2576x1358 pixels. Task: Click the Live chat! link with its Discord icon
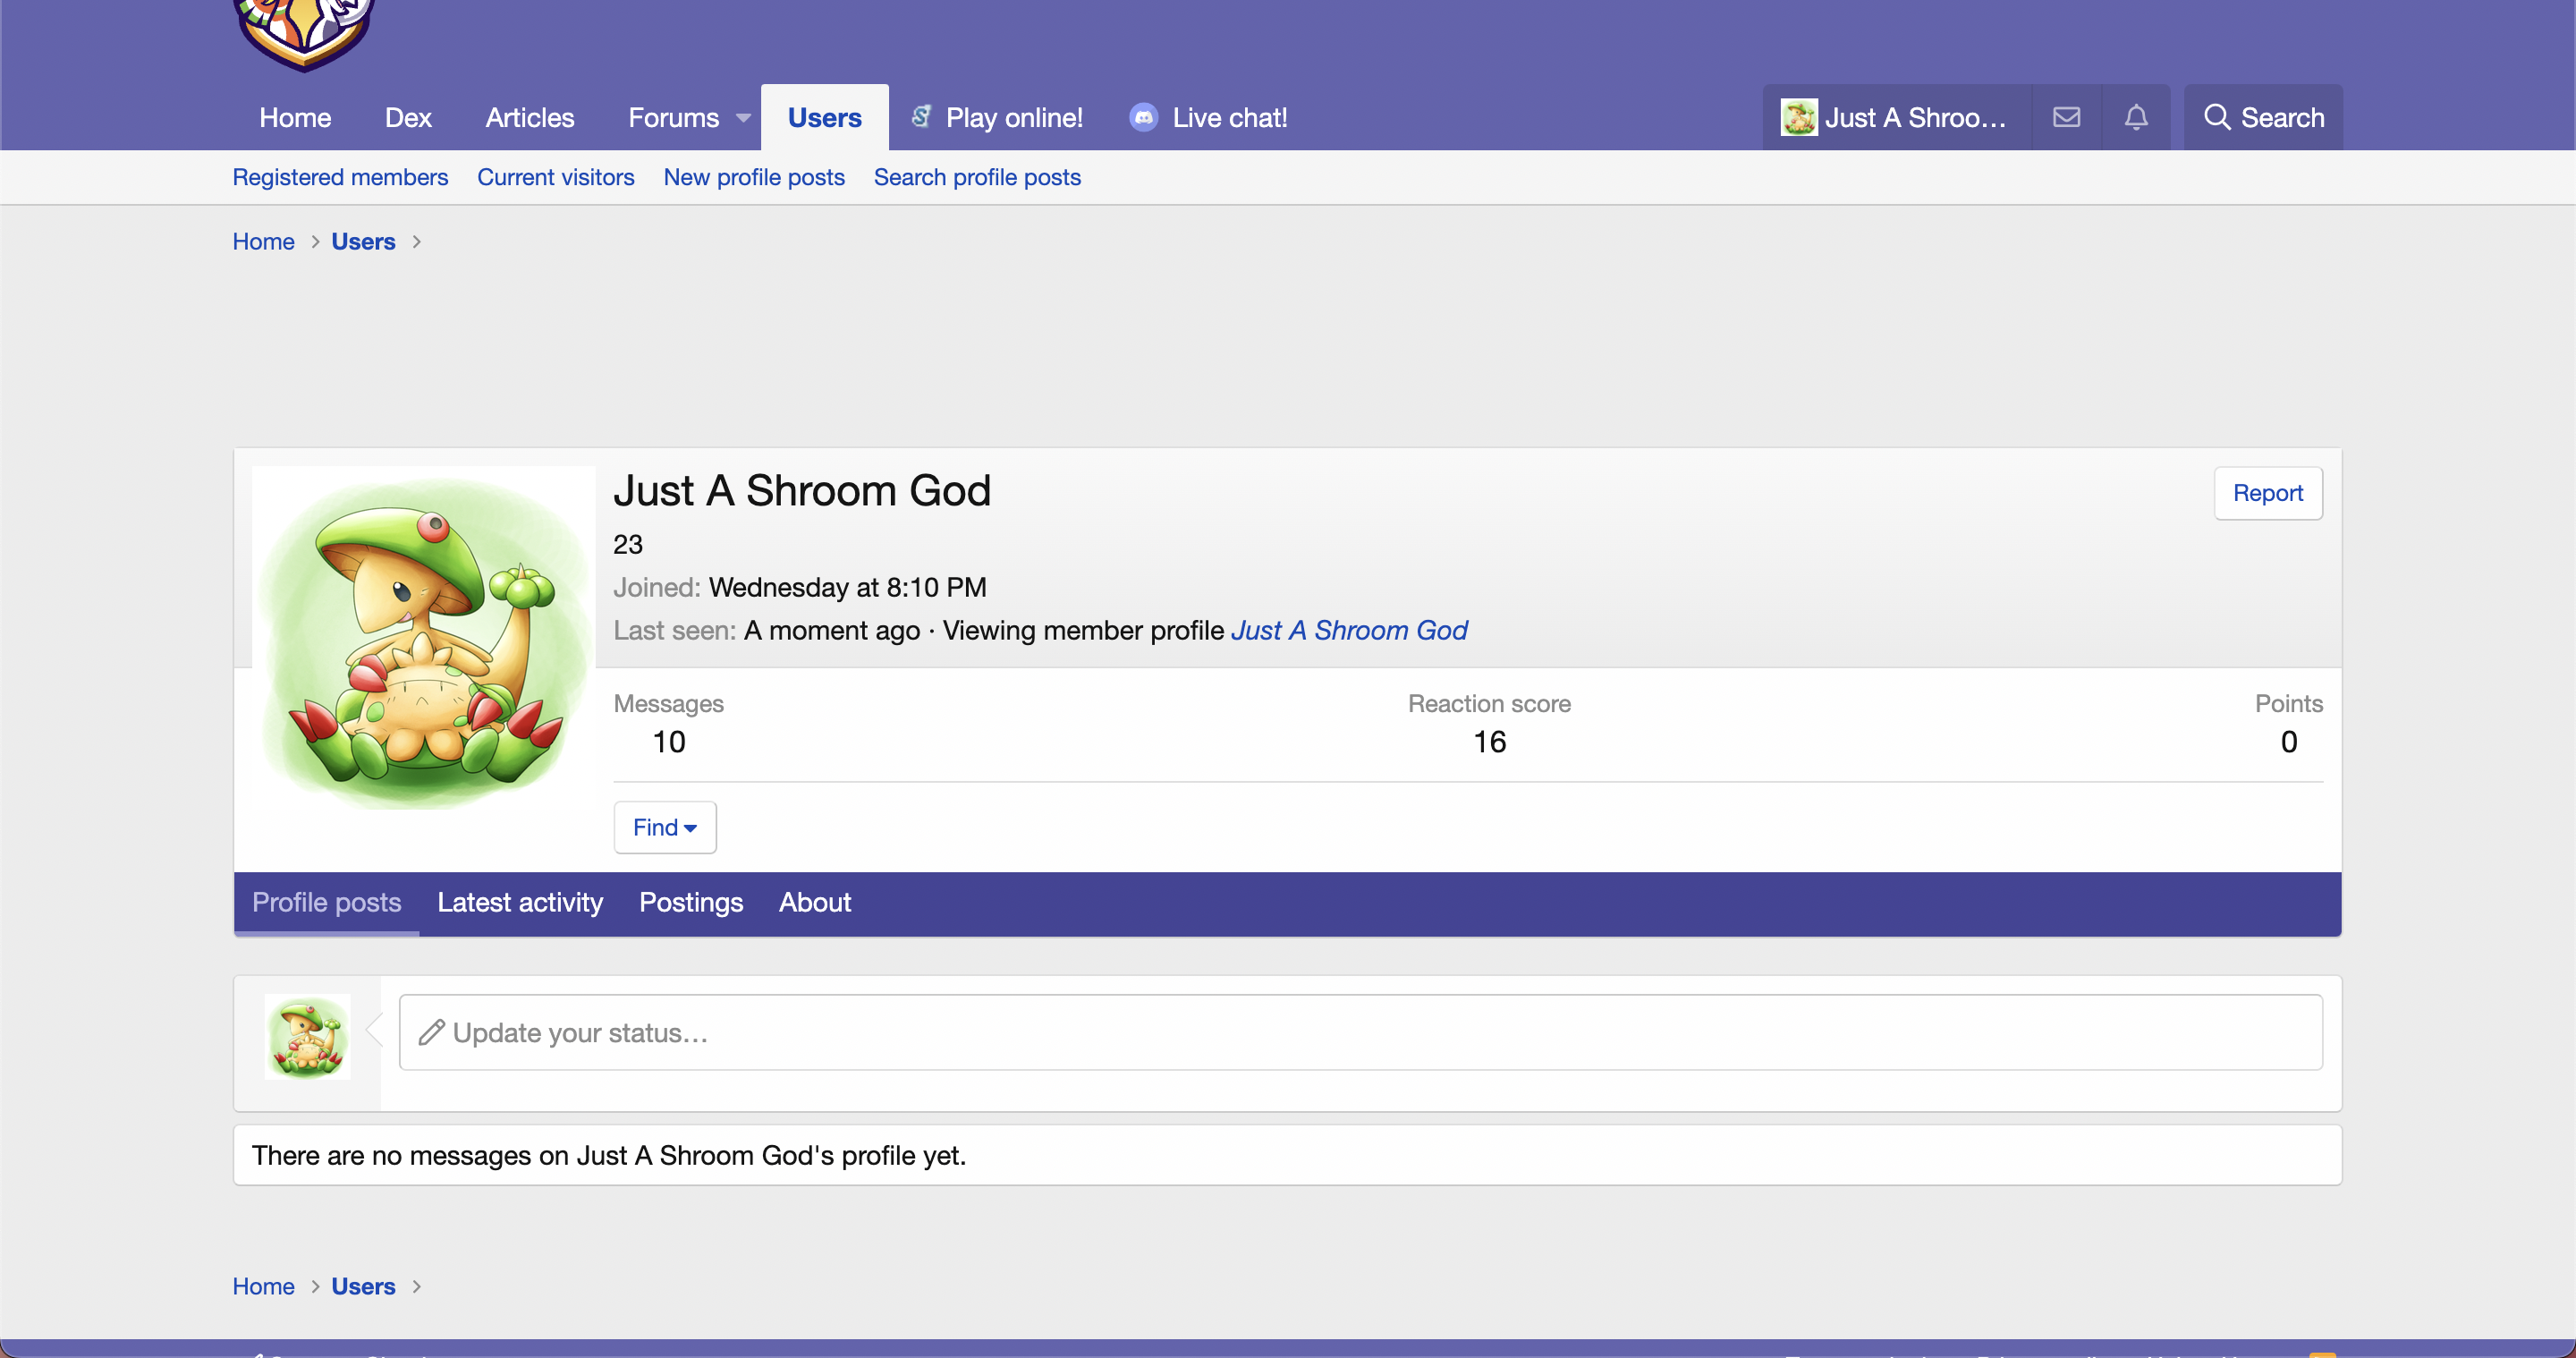[x=1208, y=118]
